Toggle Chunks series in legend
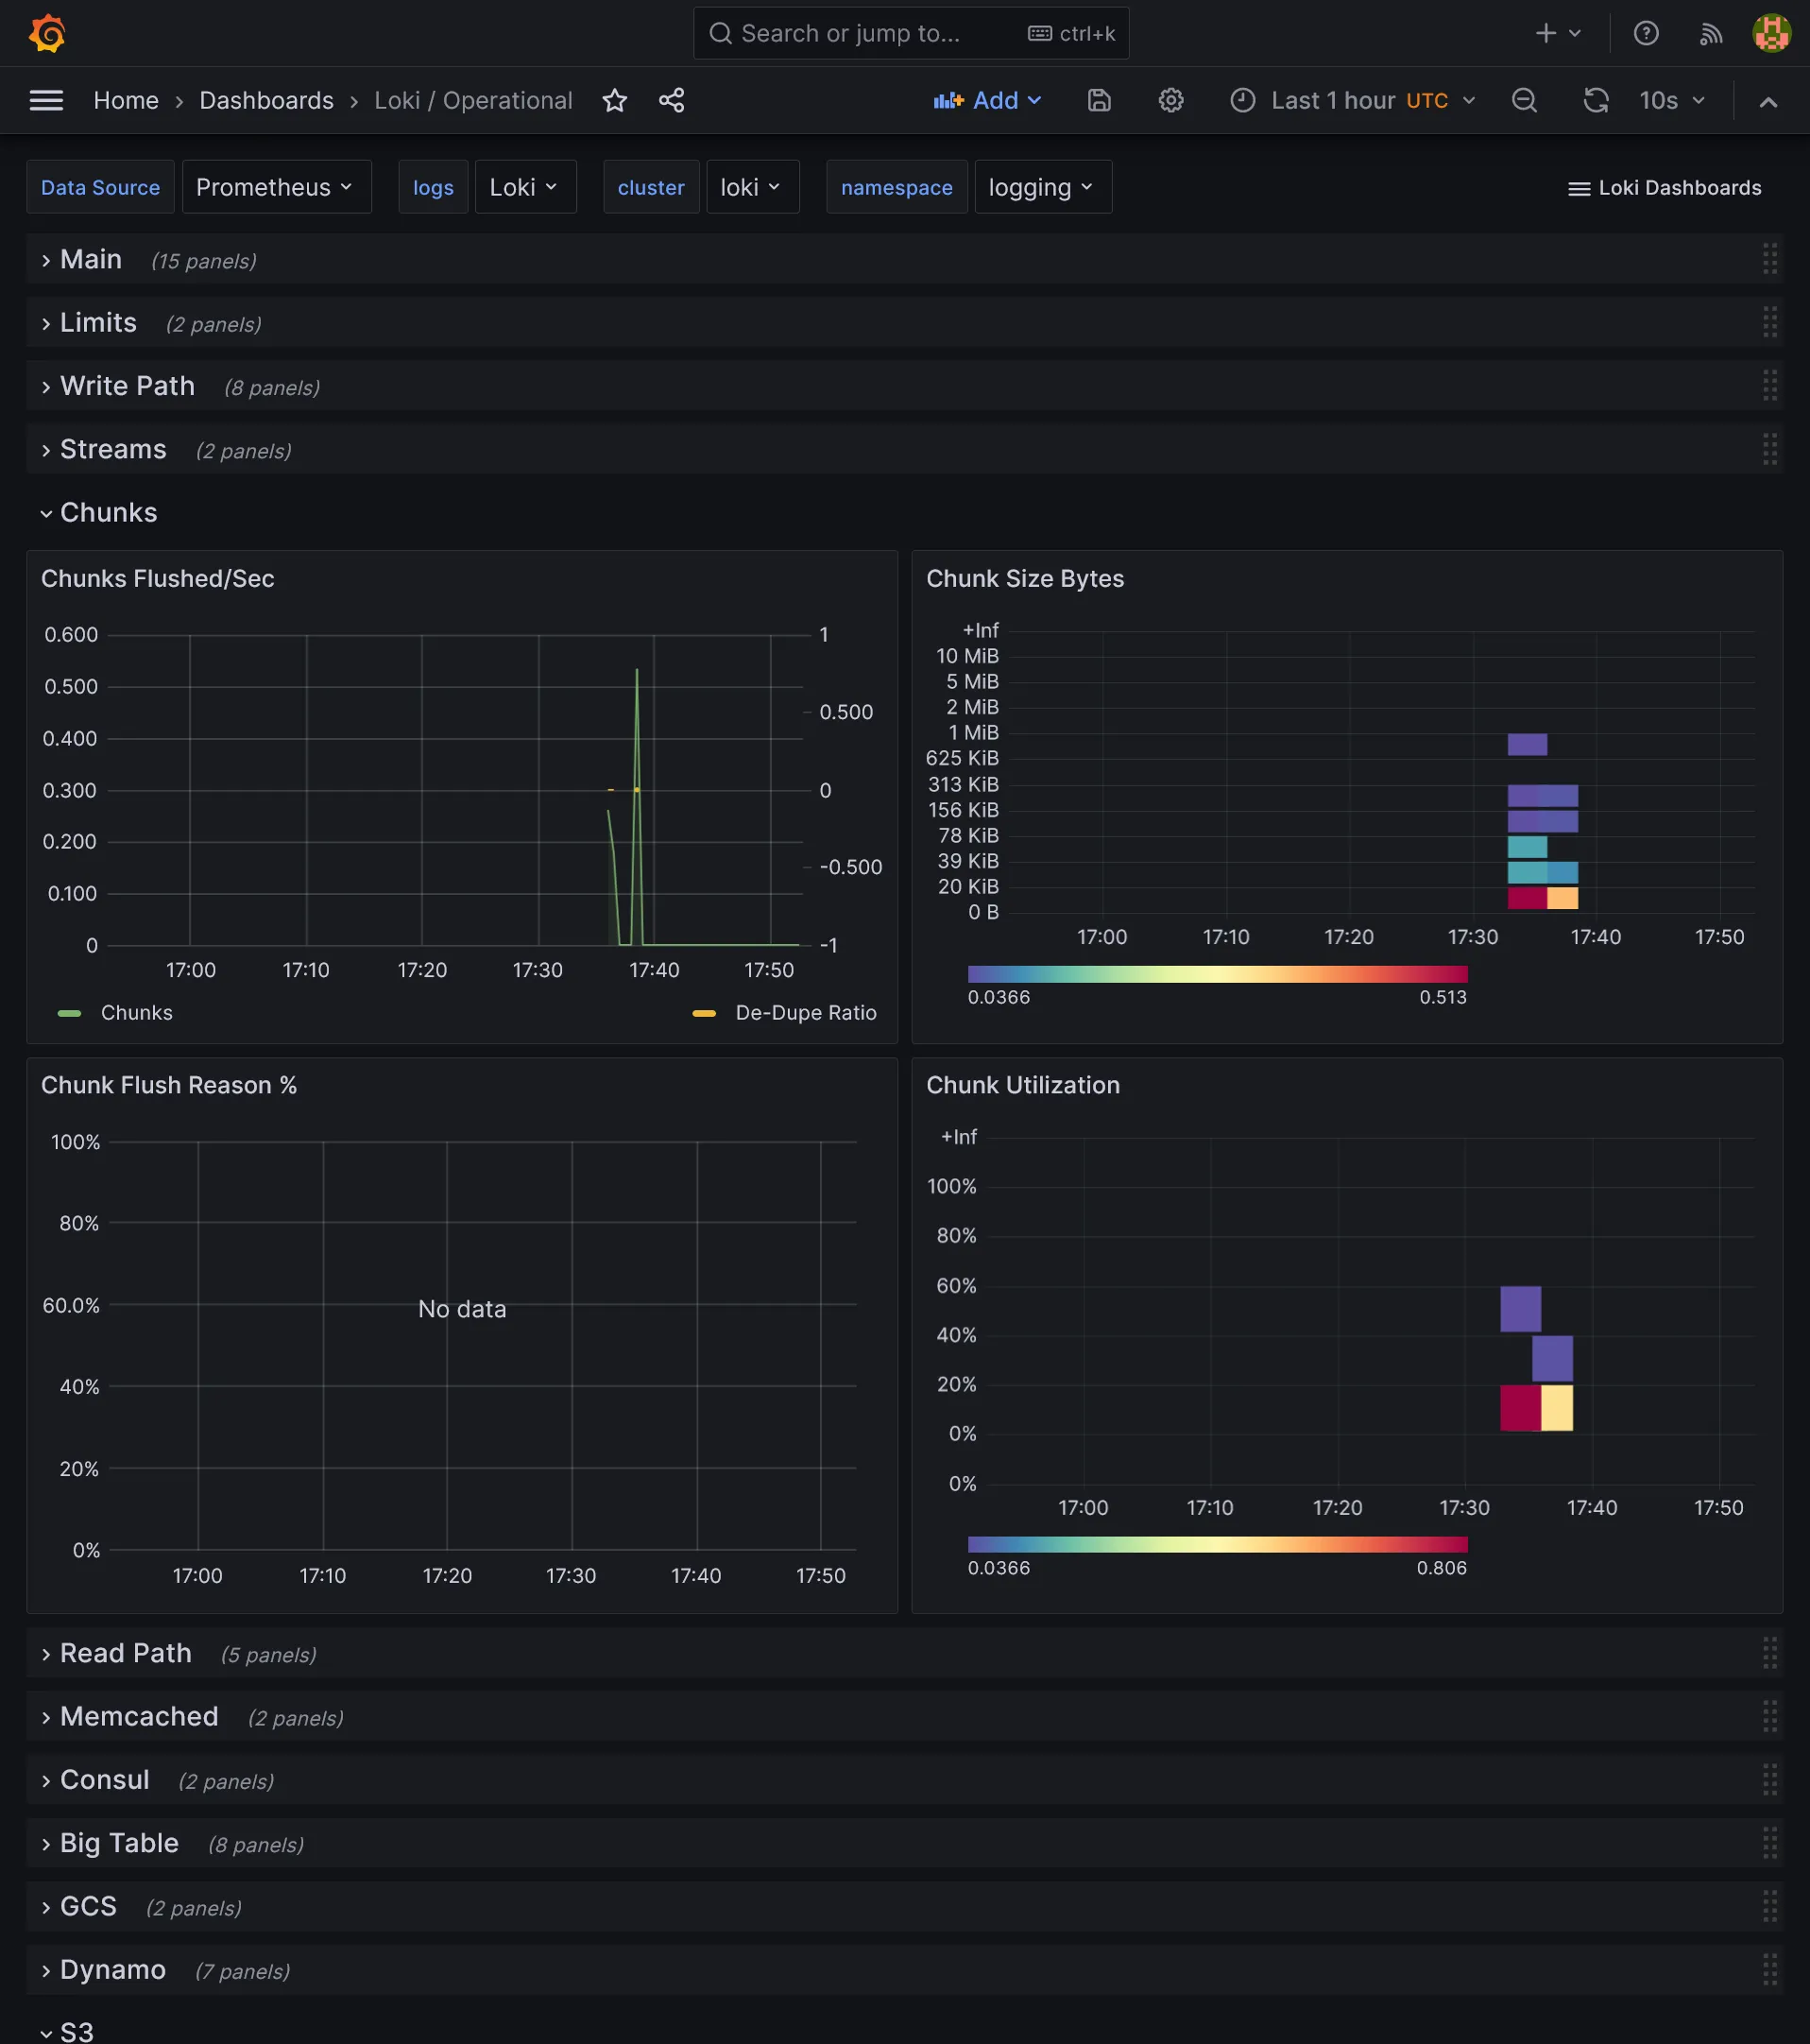Screen dimensions: 1810x2044 pyautogui.click(x=136, y=1012)
